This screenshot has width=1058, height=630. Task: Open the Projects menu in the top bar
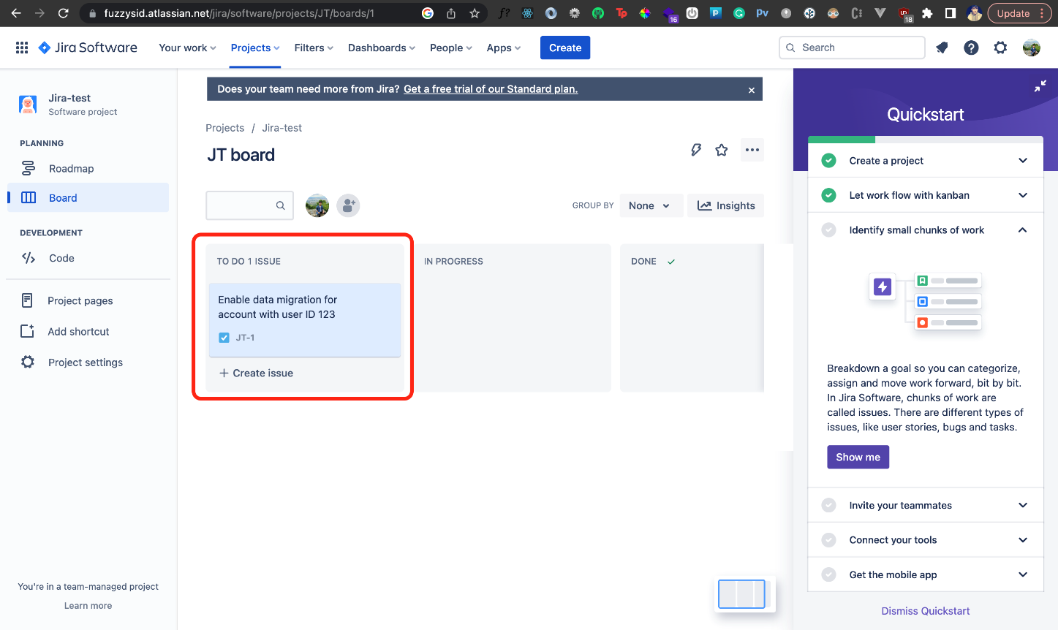point(254,47)
